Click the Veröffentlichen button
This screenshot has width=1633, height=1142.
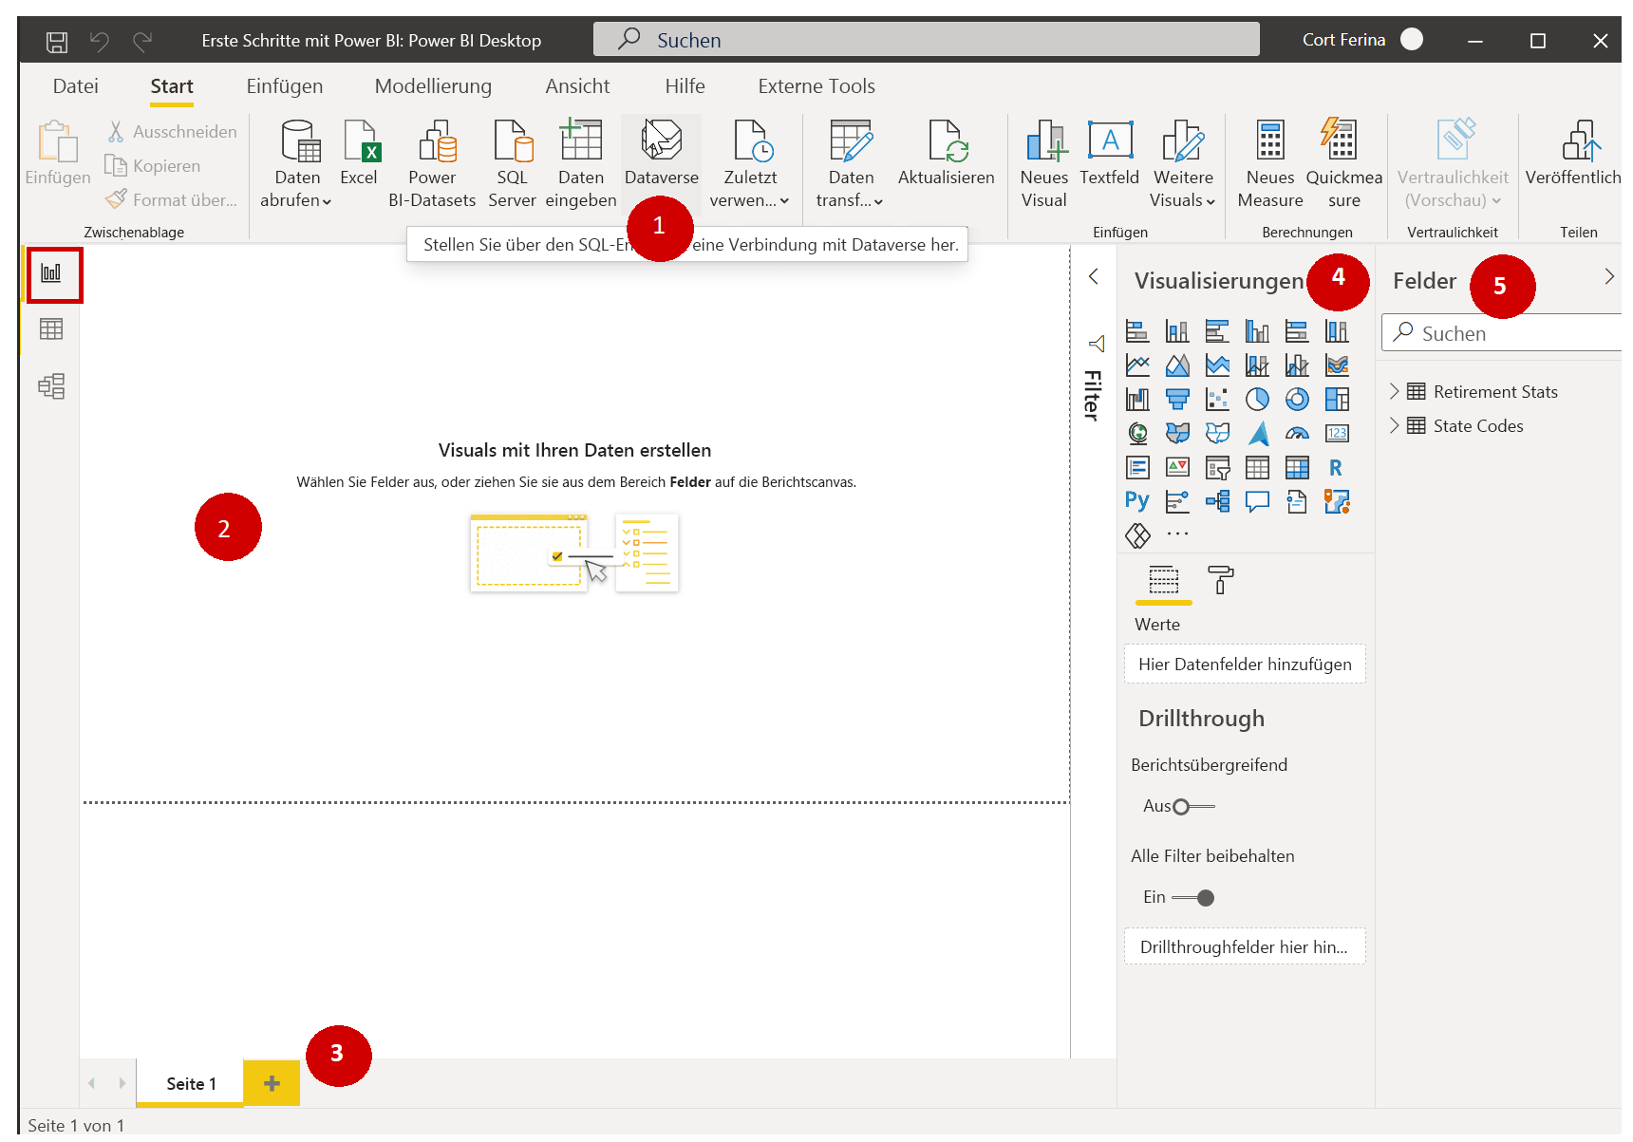pos(1573,154)
